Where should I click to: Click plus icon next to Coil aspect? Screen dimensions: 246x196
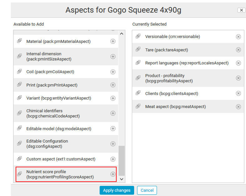point(113,72)
